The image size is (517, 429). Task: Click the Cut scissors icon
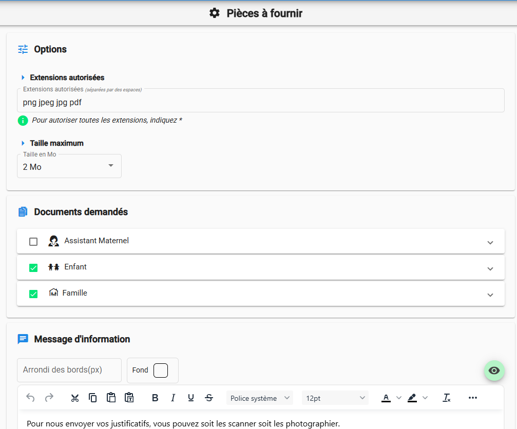75,398
